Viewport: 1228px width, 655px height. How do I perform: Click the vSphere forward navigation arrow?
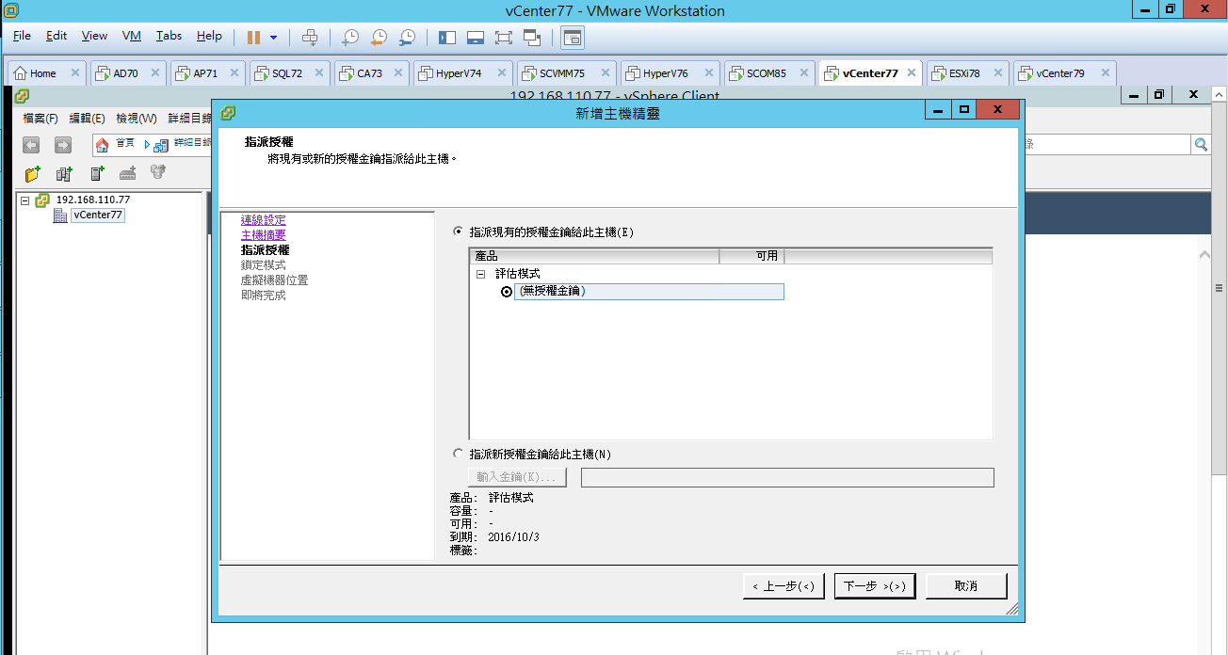[63, 145]
